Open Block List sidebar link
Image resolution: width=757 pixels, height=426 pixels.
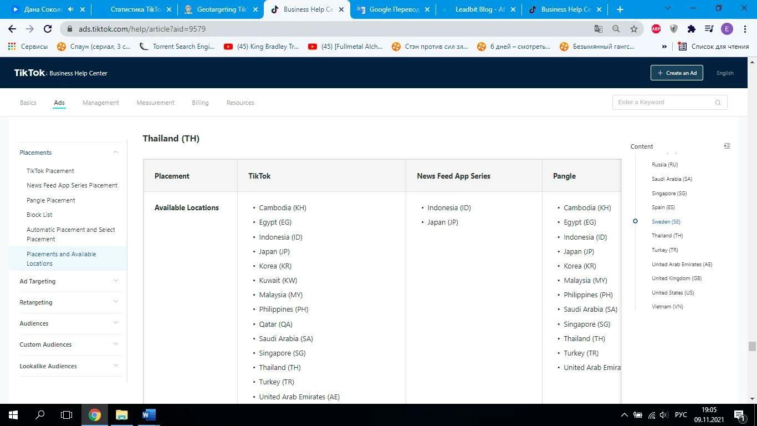pos(39,215)
